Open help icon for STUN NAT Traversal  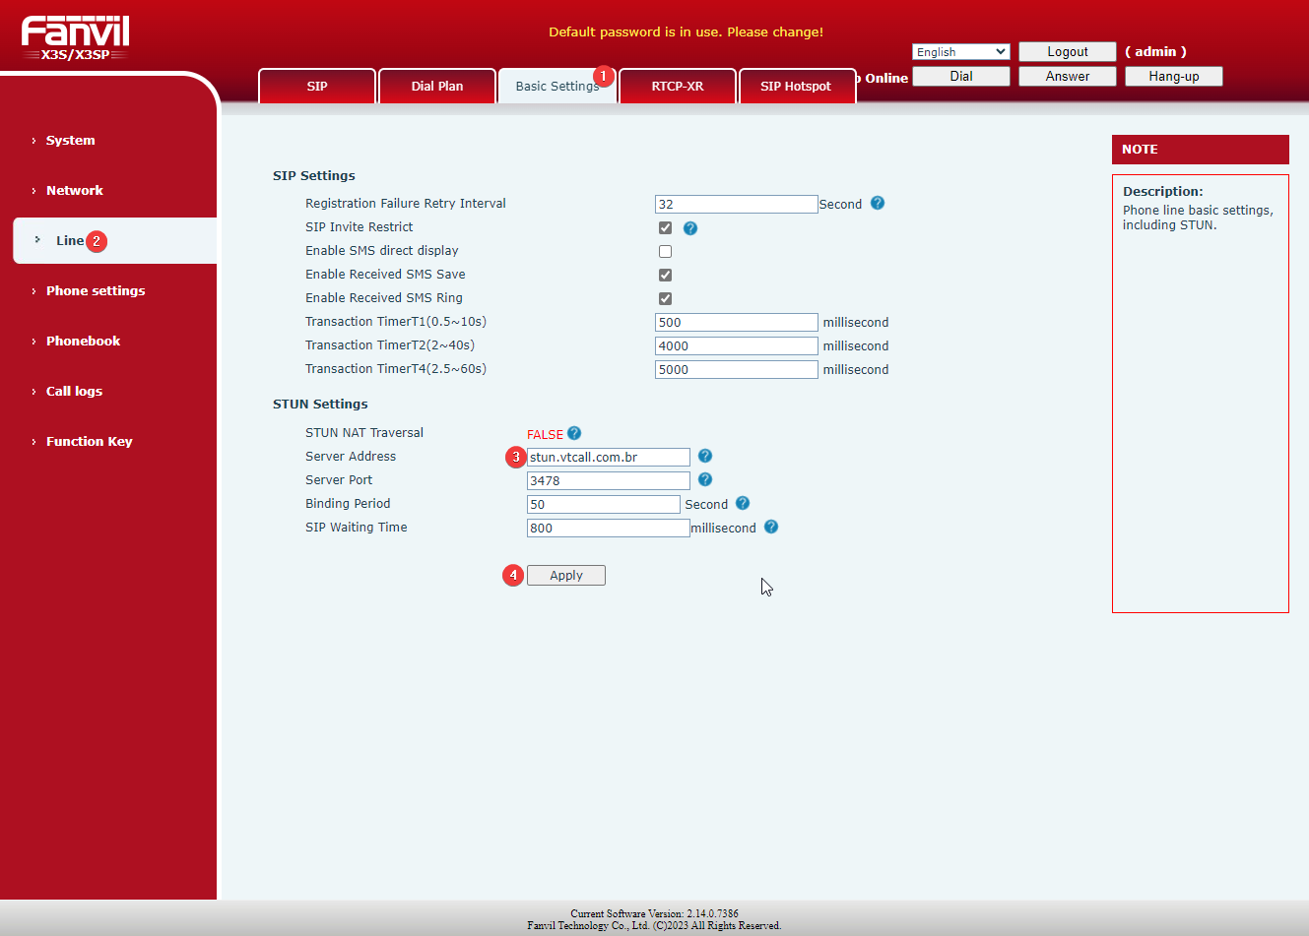click(x=574, y=433)
